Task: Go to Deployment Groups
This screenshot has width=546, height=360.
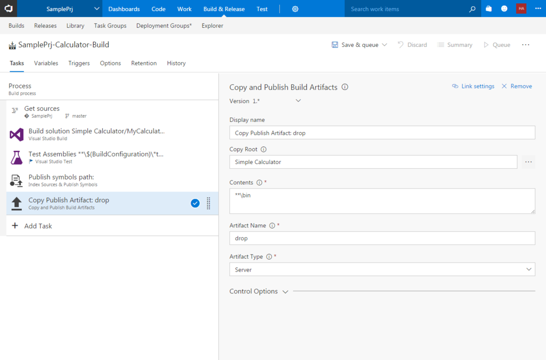Action: (x=164, y=26)
